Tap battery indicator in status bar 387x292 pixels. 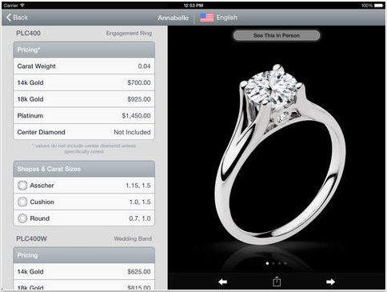click(379, 6)
